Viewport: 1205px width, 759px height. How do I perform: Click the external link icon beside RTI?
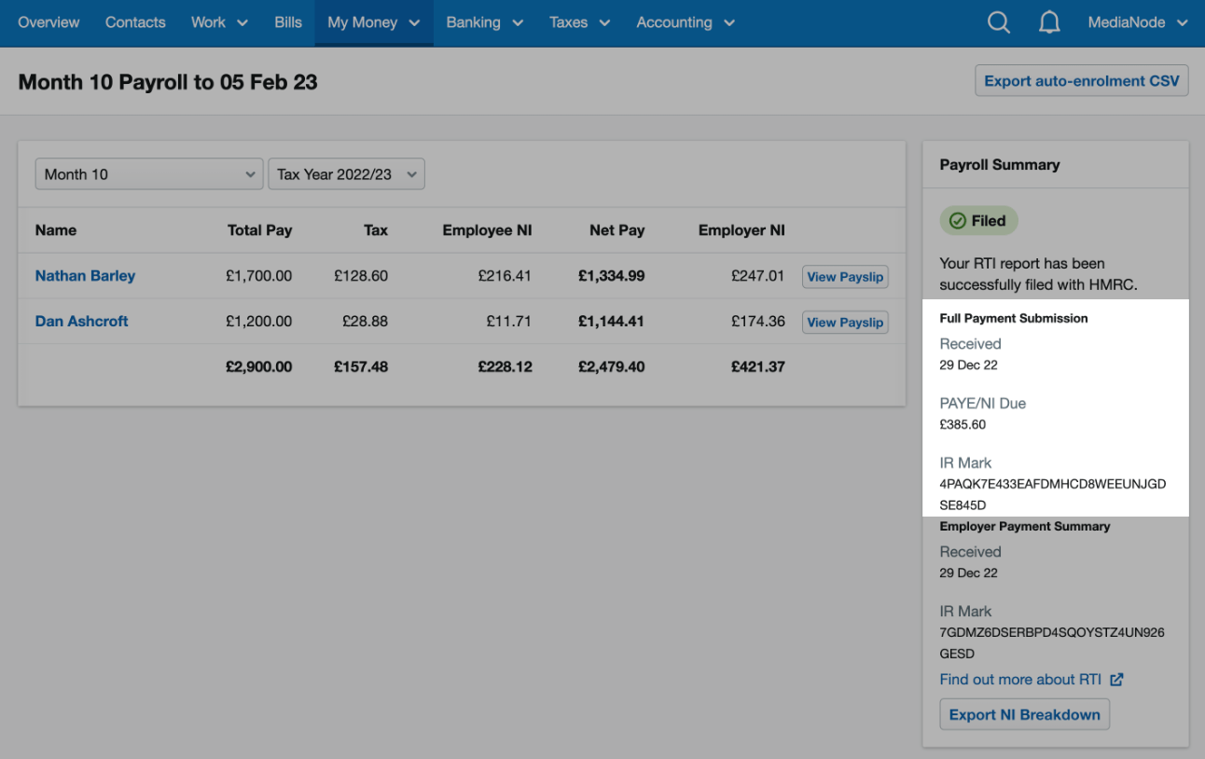coord(1115,680)
